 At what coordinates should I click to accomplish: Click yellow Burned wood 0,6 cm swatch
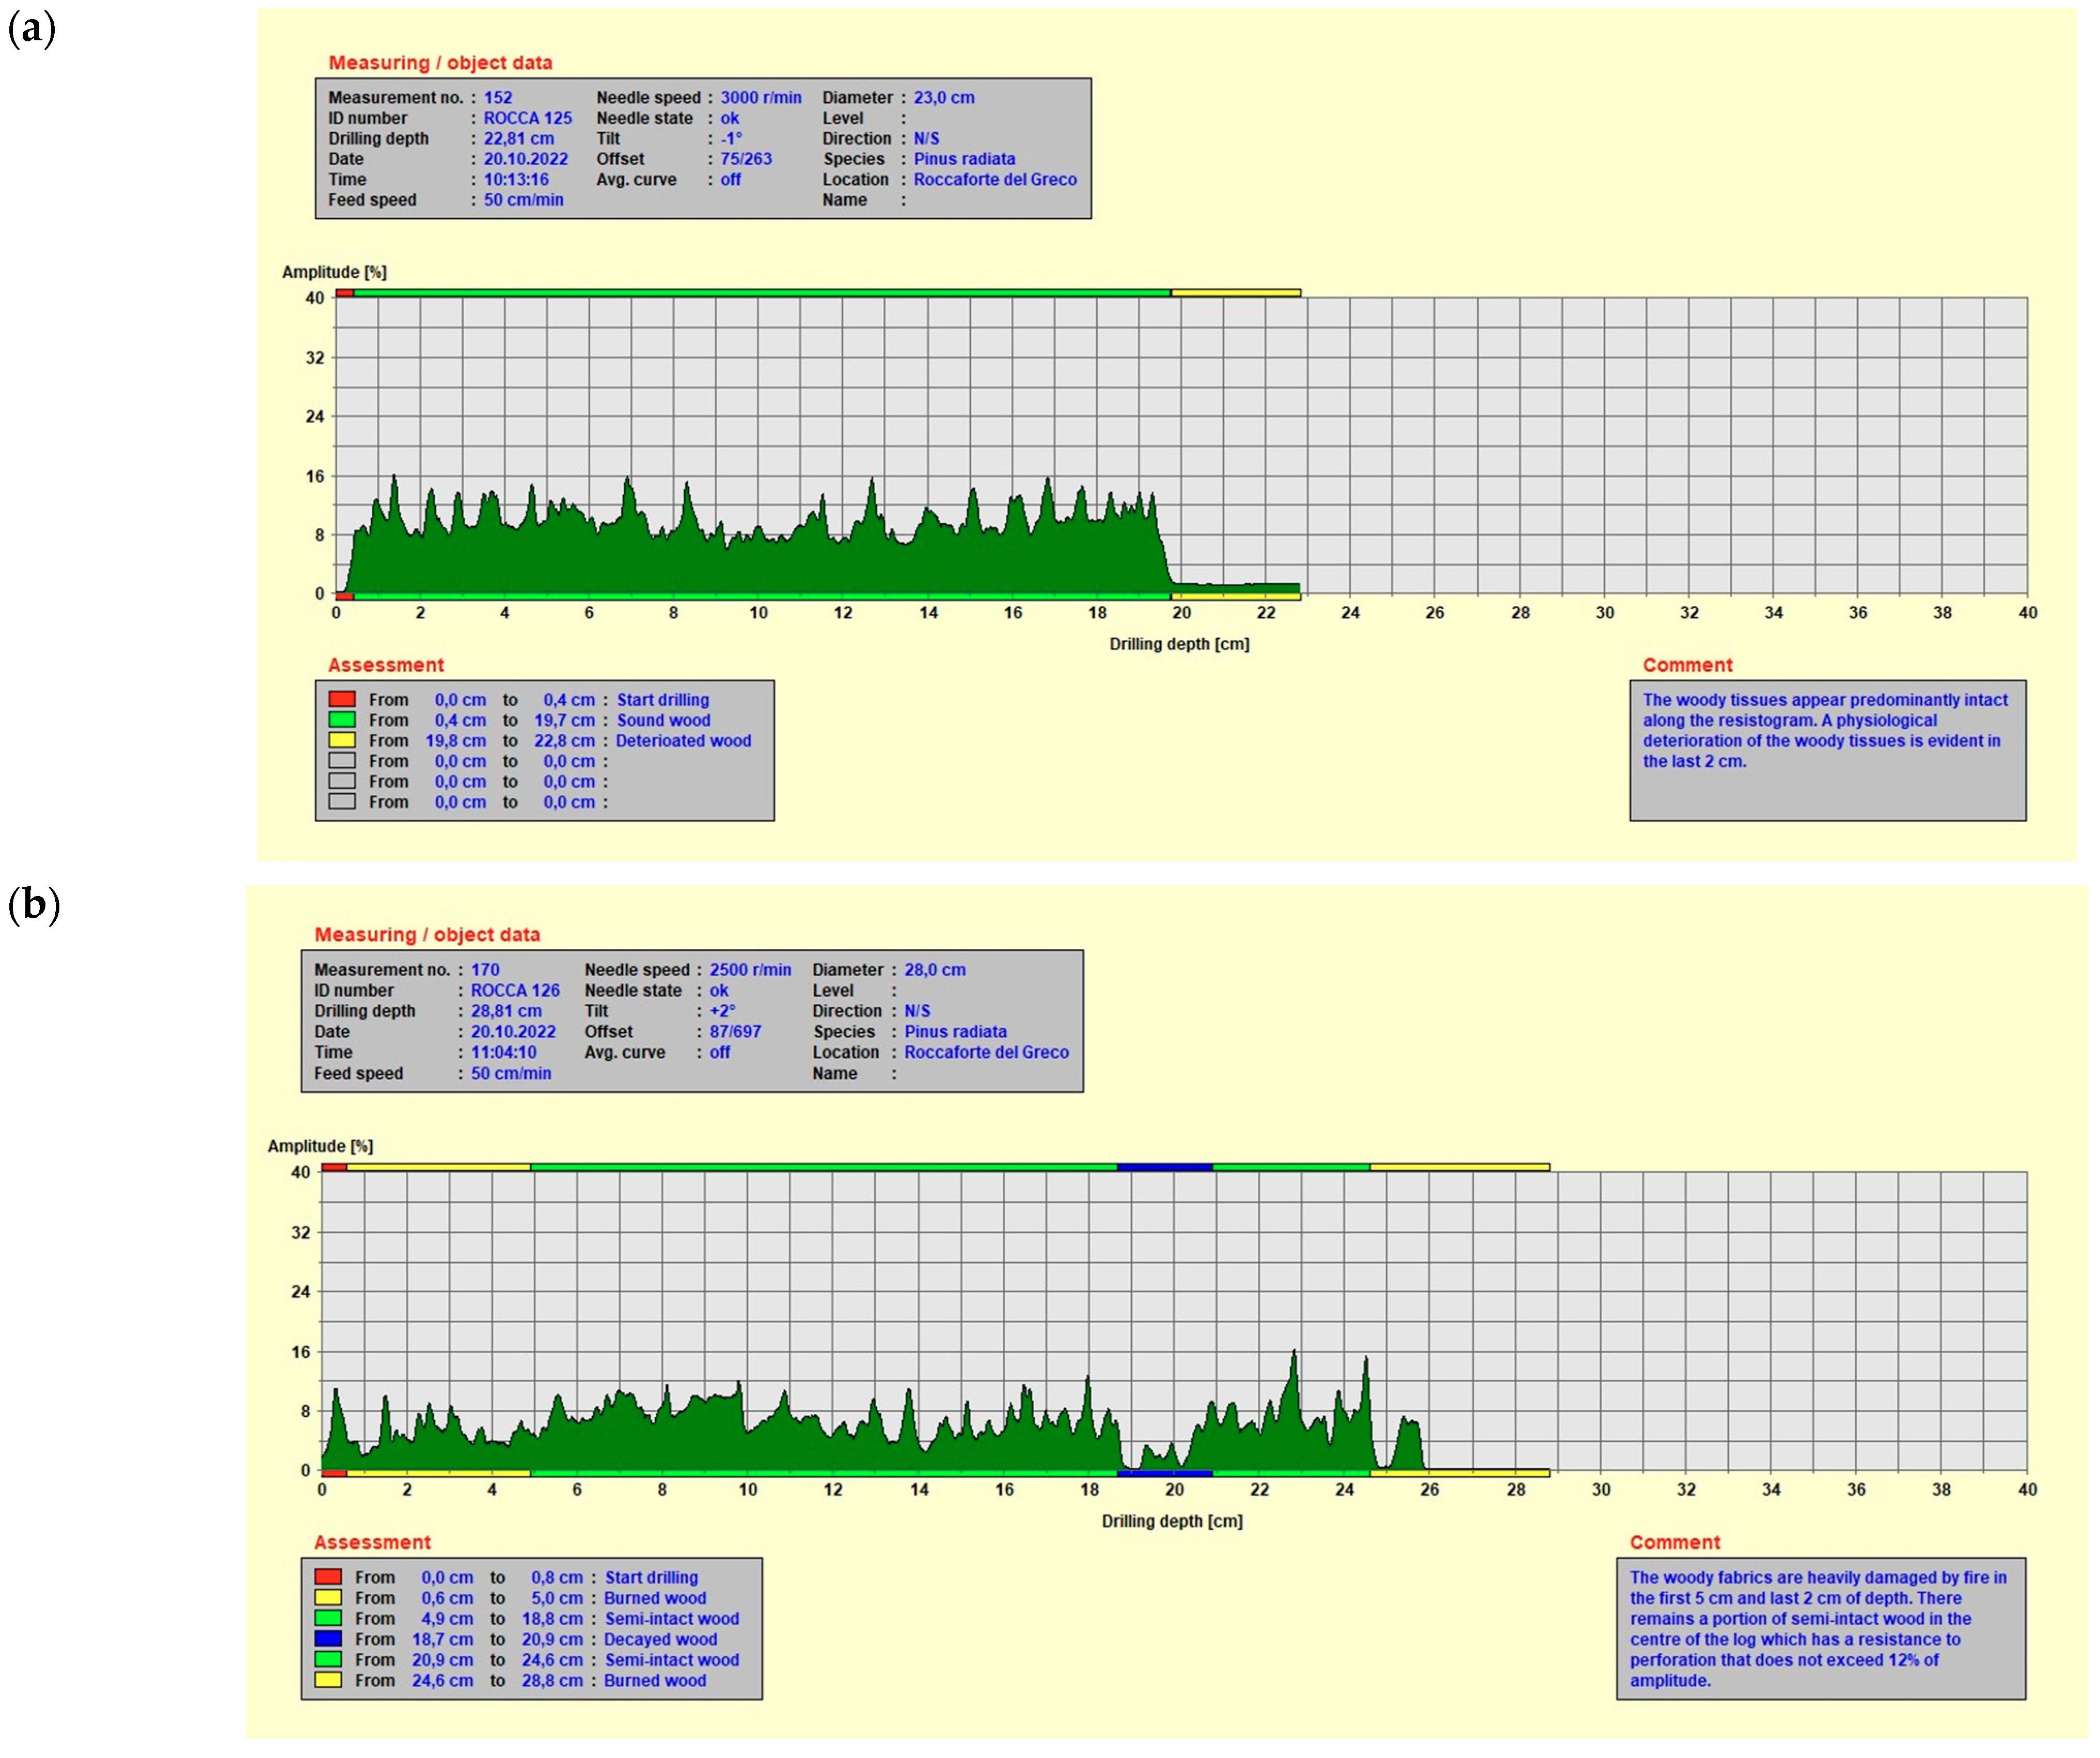[328, 1597]
